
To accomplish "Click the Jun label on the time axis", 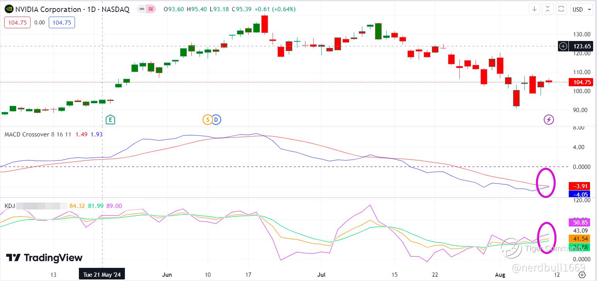I will click(167, 275).
